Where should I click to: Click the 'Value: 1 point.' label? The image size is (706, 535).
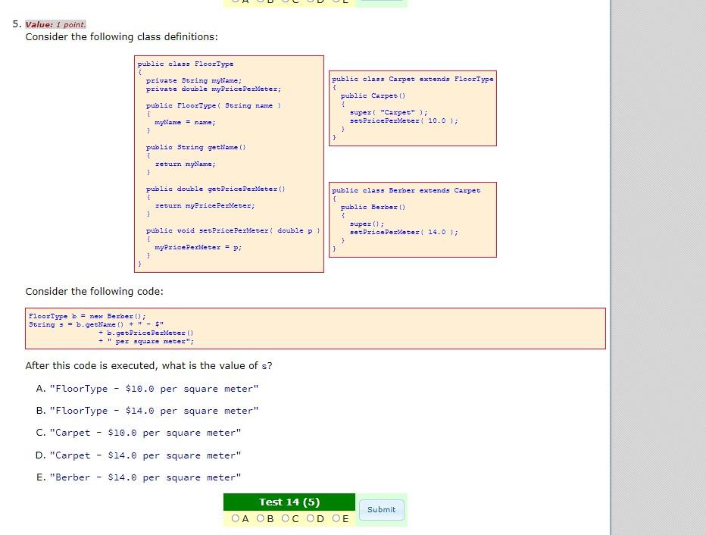pos(55,24)
